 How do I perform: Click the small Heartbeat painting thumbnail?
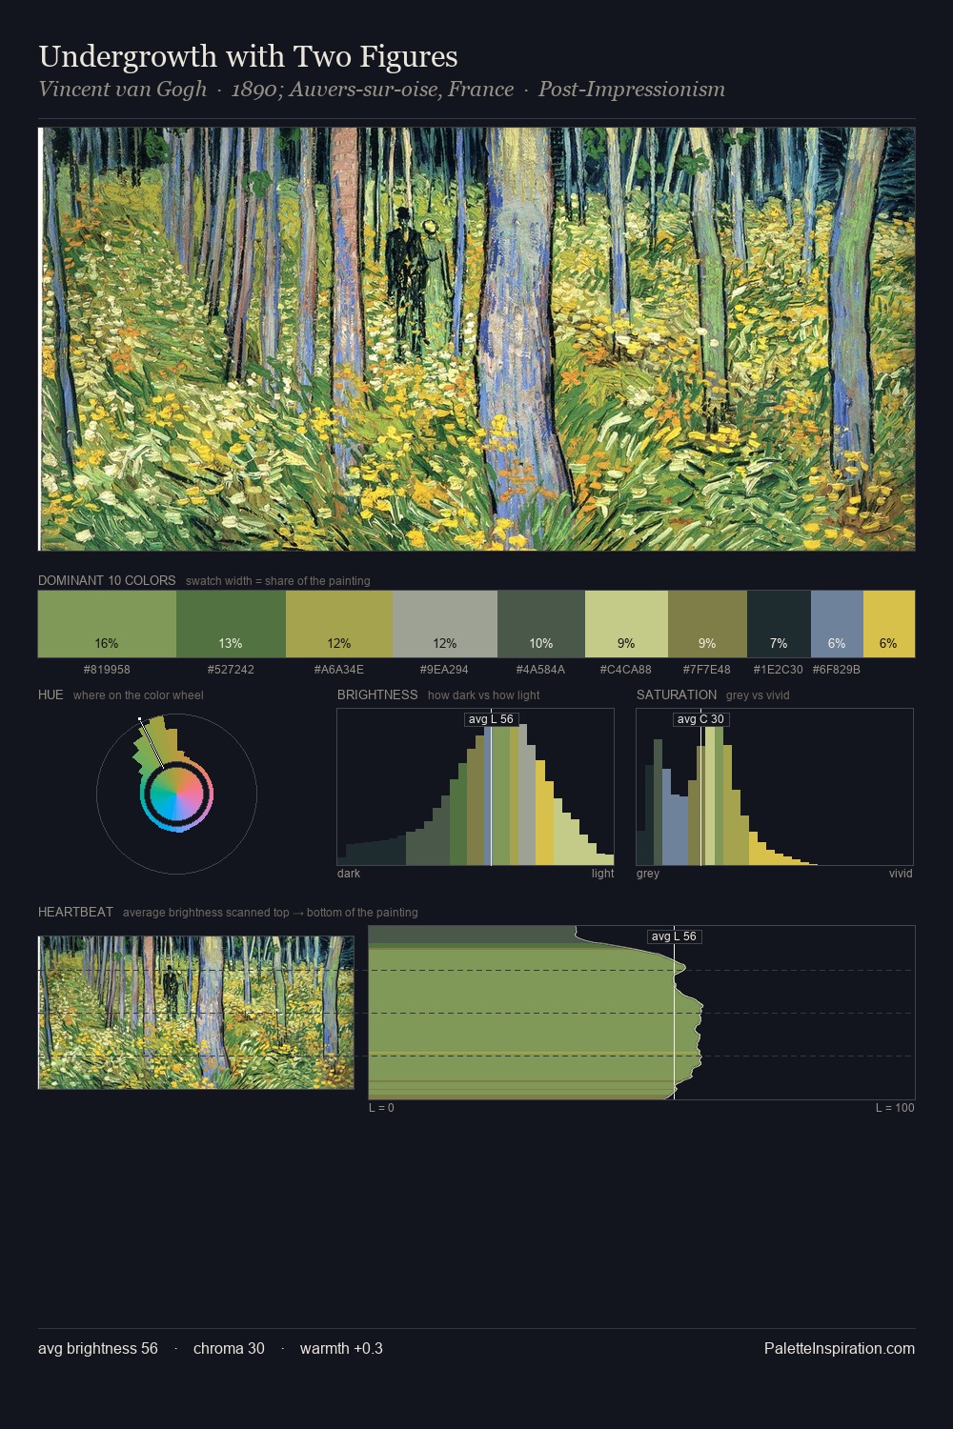click(196, 1012)
